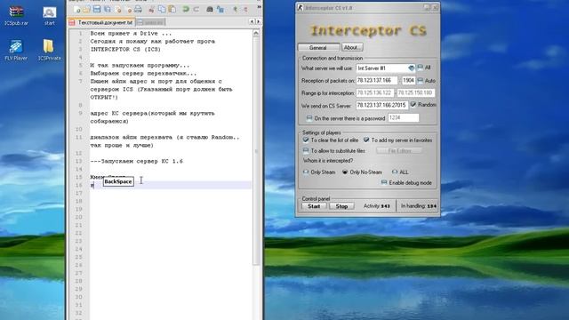The width and height of the screenshot is (569, 320).
Task: Enable 'On the server there is a password'
Action: pyautogui.click(x=309, y=118)
